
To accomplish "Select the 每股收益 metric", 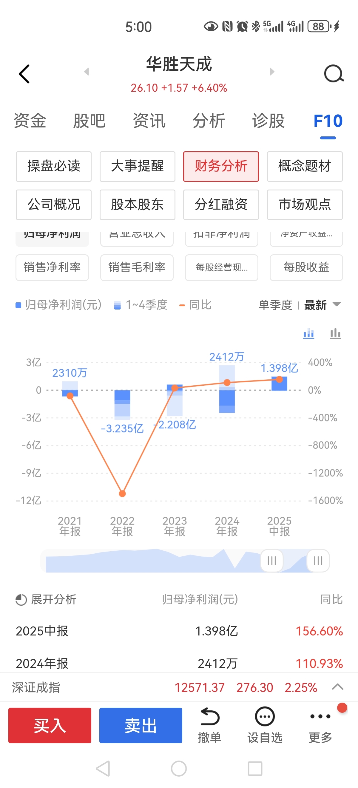I will [x=306, y=268].
